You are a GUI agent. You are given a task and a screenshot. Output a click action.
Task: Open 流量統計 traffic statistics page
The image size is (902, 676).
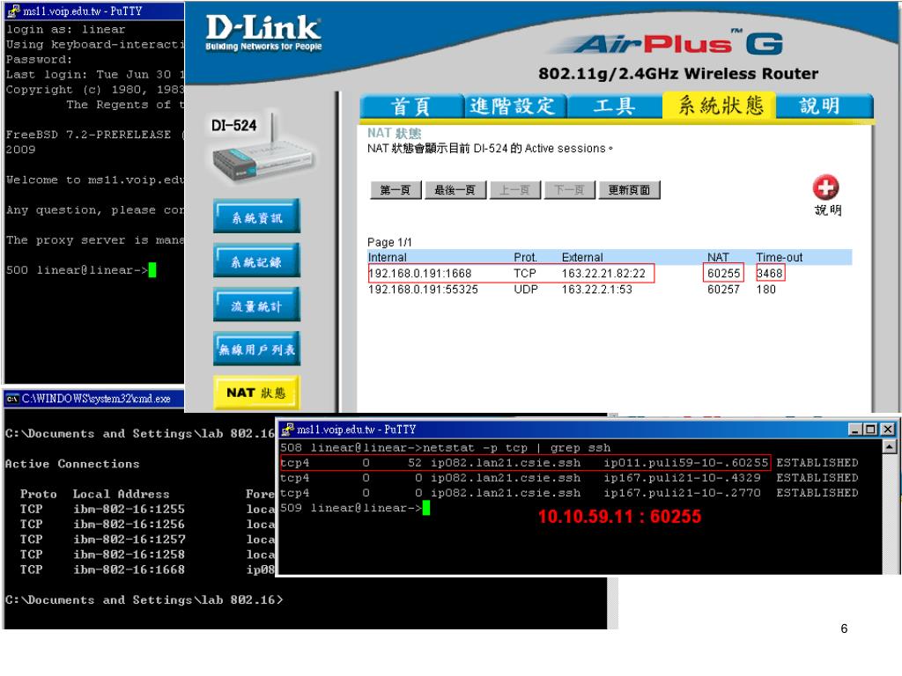(x=256, y=305)
